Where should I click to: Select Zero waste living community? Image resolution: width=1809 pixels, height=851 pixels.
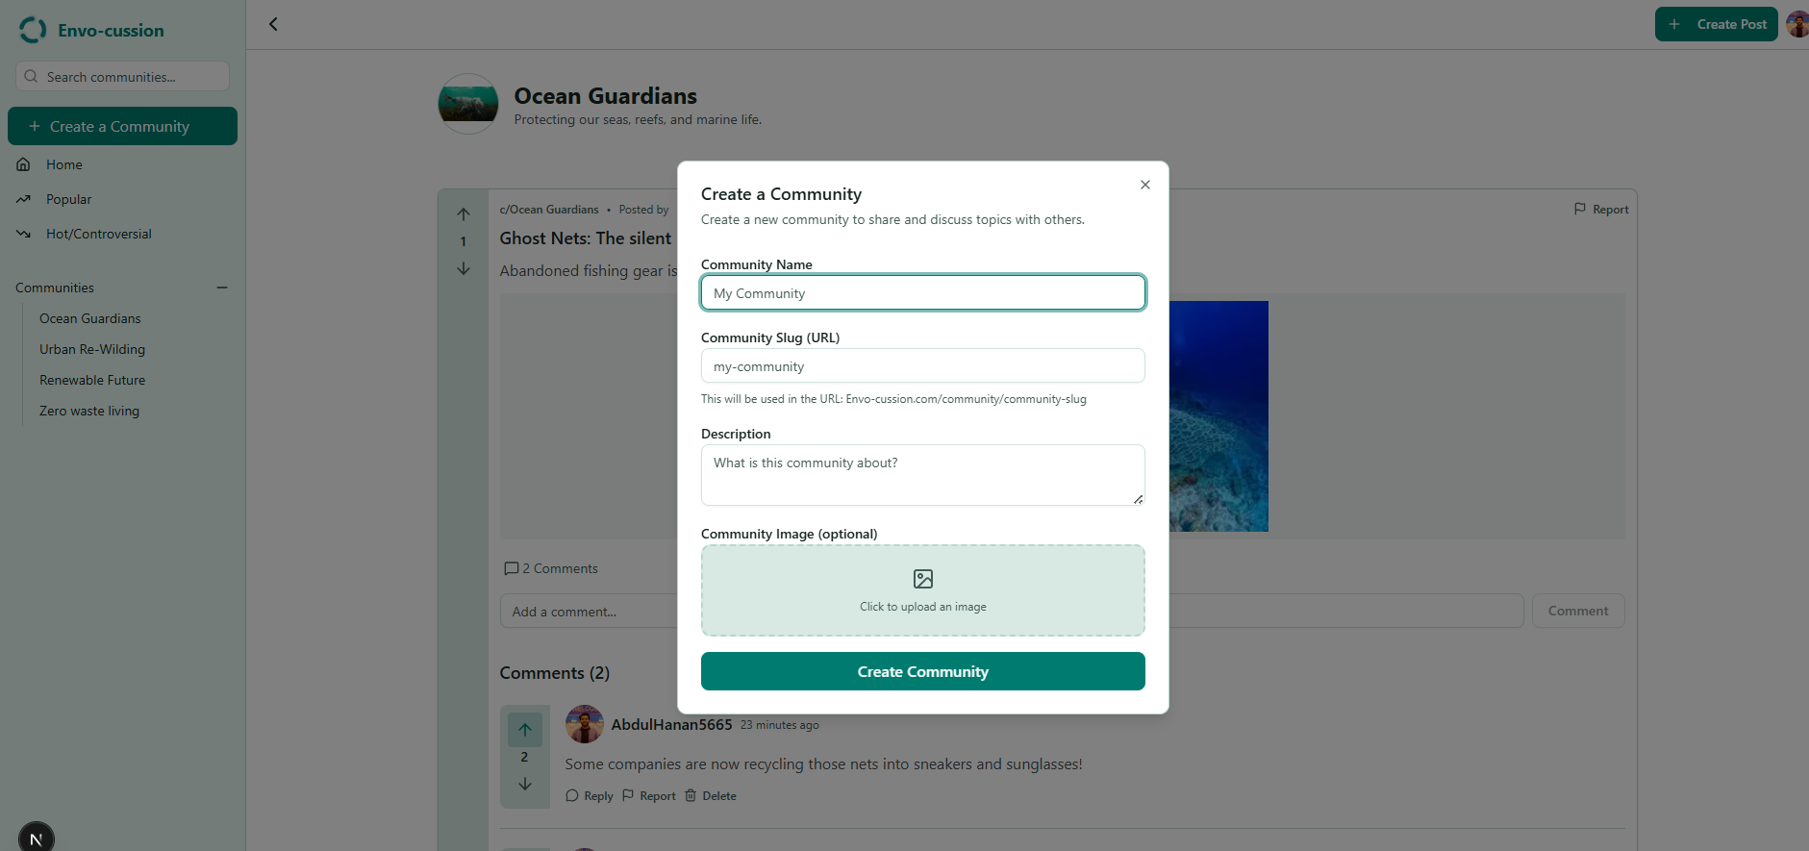(89, 411)
